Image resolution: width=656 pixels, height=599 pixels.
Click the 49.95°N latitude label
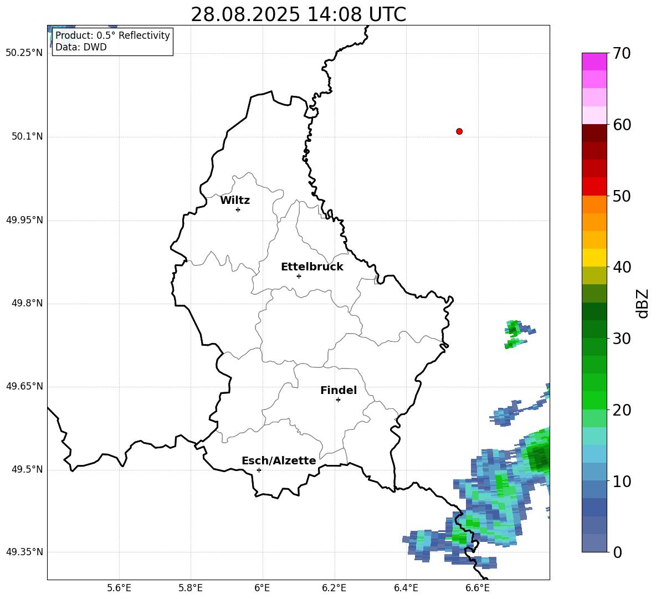click(24, 220)
